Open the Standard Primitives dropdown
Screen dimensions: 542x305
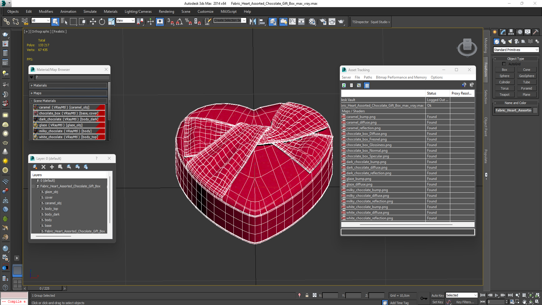pyautogui.click(x=516, y=50)
